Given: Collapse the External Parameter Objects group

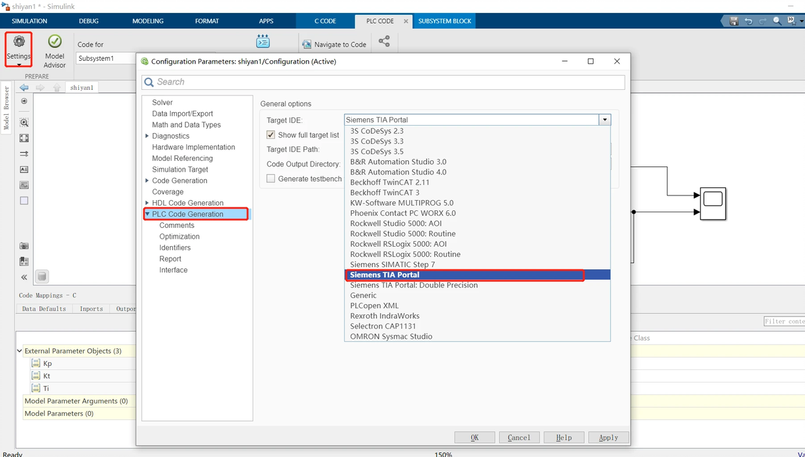Looking at the screenshot, I should [x=20, y=351].
